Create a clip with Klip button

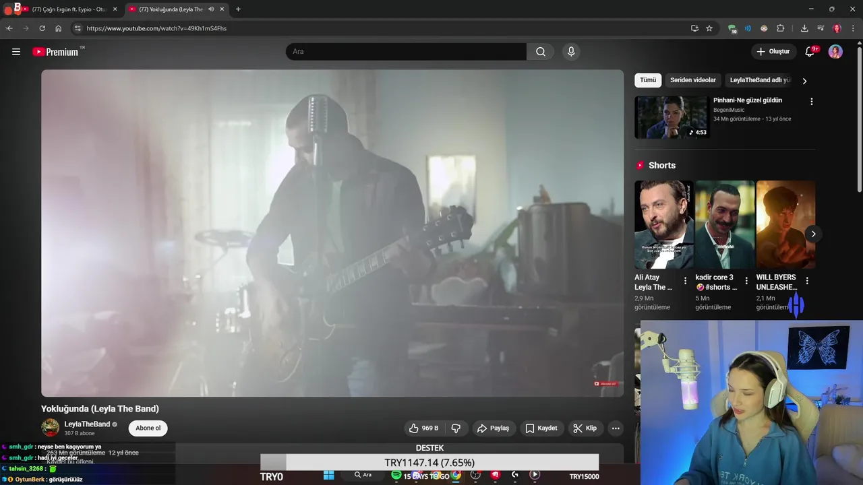click(585, 428)
